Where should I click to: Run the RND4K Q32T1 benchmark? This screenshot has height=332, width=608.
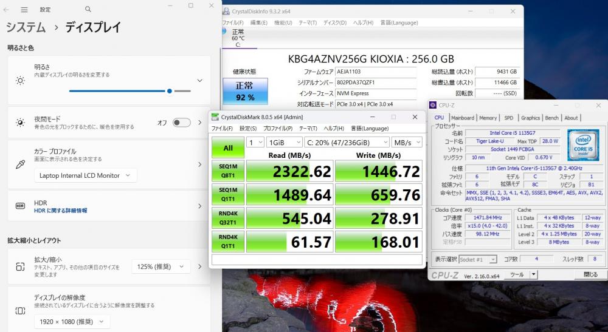tap(228, 218)
